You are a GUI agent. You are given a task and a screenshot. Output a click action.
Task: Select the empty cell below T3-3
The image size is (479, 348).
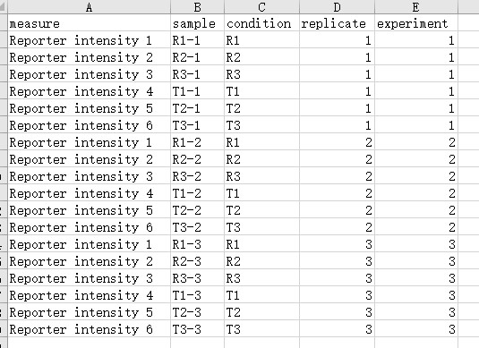[197, 343]
